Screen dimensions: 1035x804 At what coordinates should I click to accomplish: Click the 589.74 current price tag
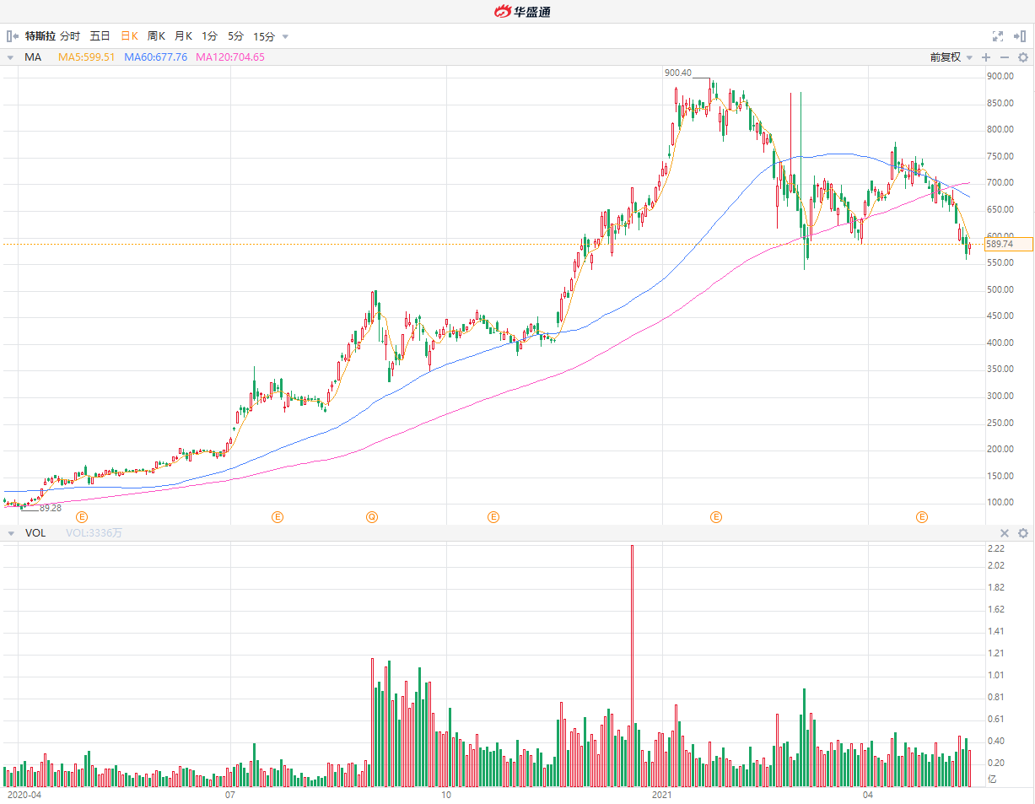(1008, 244)
